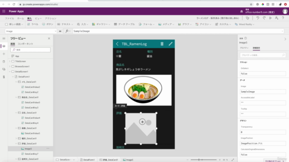
Task: Preview the app with play icon
Action: [x=270, y=18]
